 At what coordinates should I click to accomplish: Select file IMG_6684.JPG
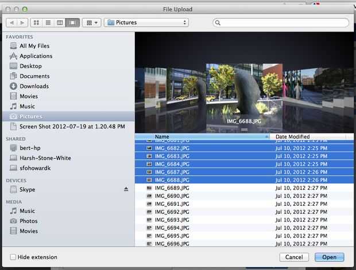tap(244, 164)
